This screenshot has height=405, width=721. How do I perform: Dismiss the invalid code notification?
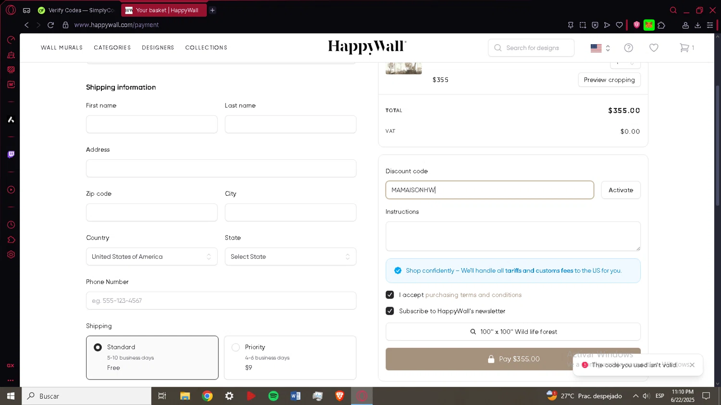point(692,365)
